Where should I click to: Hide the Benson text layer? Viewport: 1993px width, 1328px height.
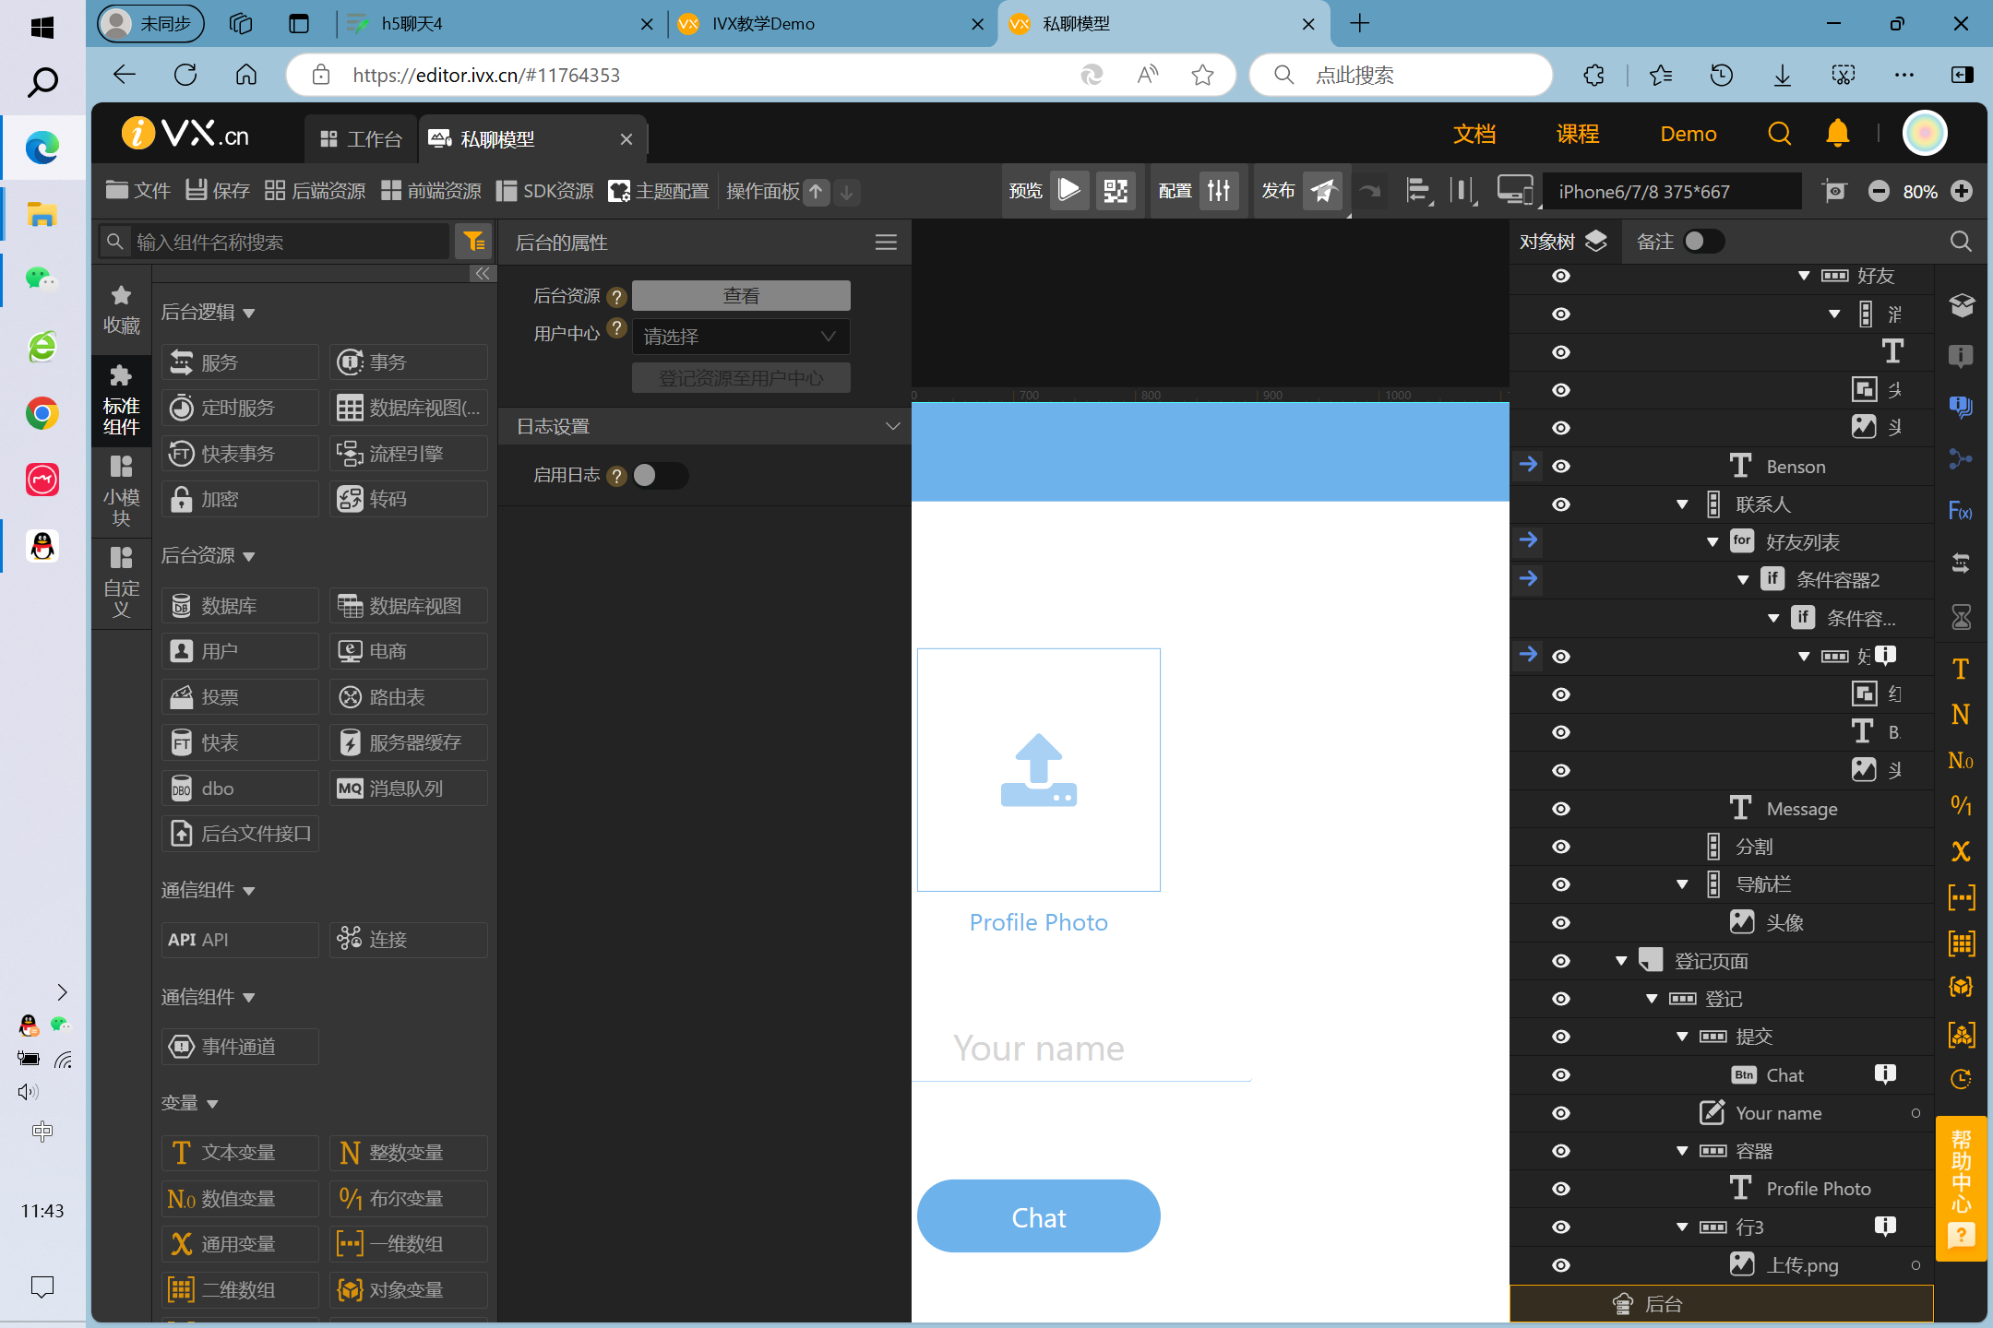click(1560, 467)
